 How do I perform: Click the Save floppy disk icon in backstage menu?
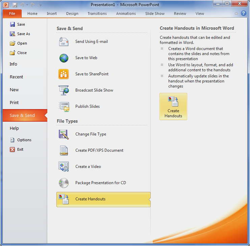(x=12, y=24)
